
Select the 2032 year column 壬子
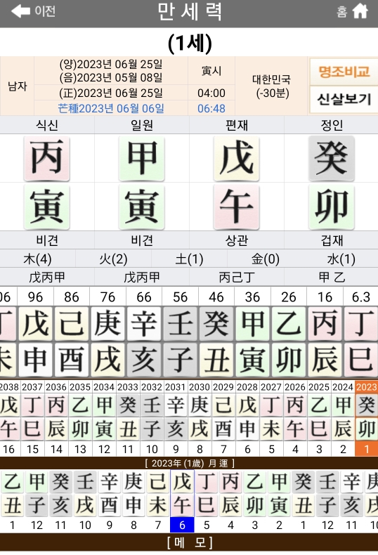(x=152, y=419)
